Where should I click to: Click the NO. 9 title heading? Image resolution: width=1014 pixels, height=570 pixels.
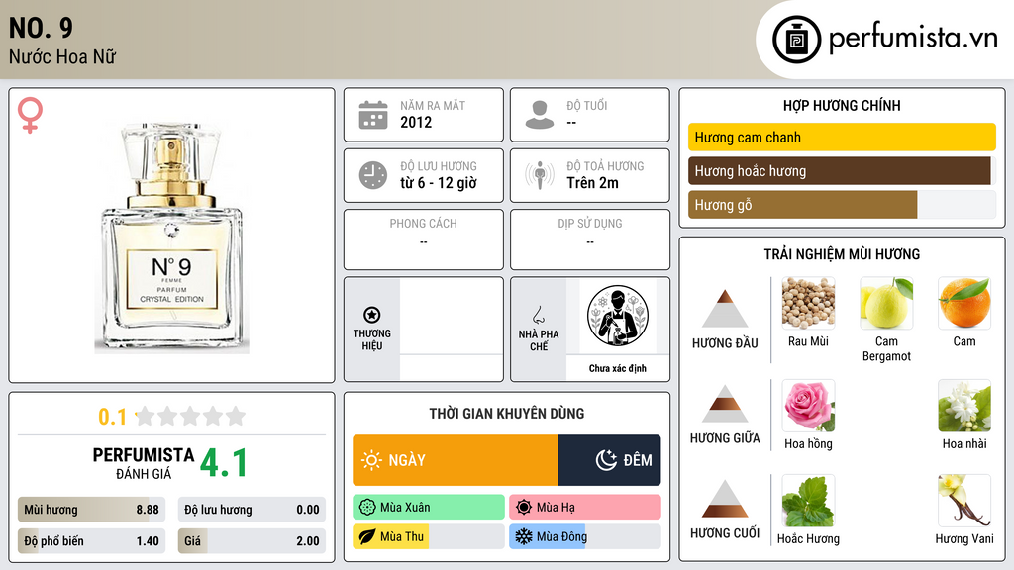[41, 28]
